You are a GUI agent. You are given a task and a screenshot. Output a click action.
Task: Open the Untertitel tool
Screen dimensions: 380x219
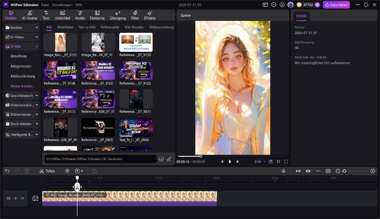point(62,15)
